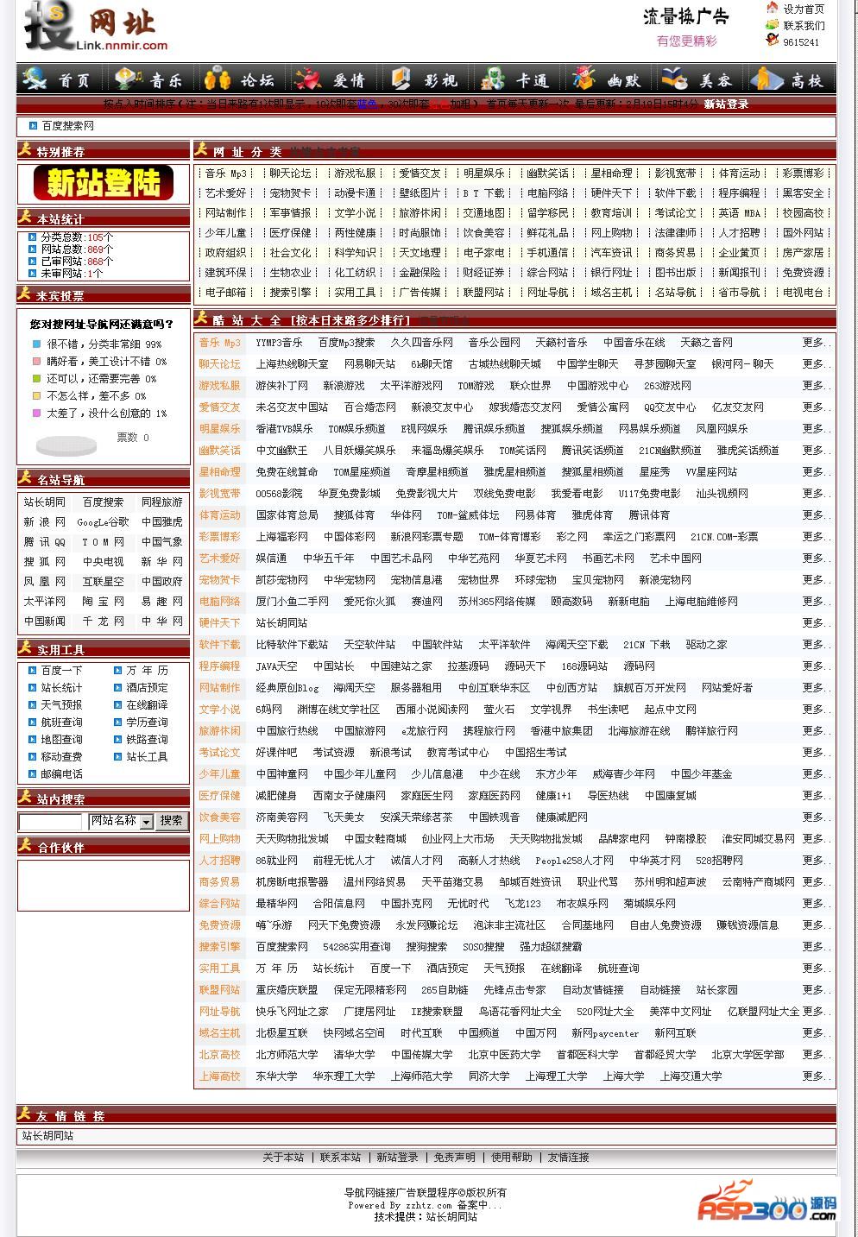Click 关于本站 footer link
Viewport: 858px width, 1237px height.
click(283, 1158)
